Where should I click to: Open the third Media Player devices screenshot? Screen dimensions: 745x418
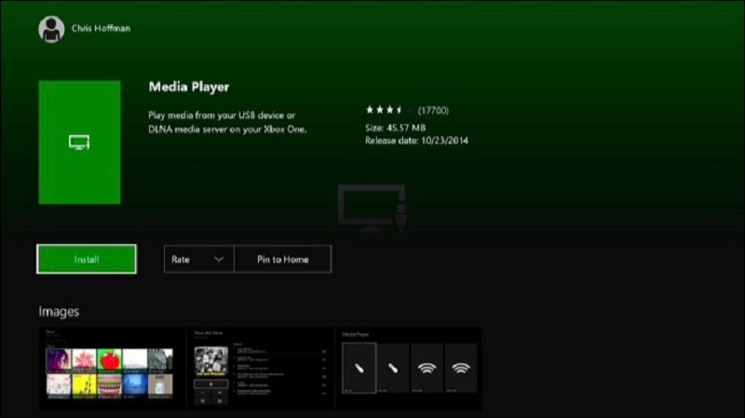pyautogui.click(x=410, y=369)
